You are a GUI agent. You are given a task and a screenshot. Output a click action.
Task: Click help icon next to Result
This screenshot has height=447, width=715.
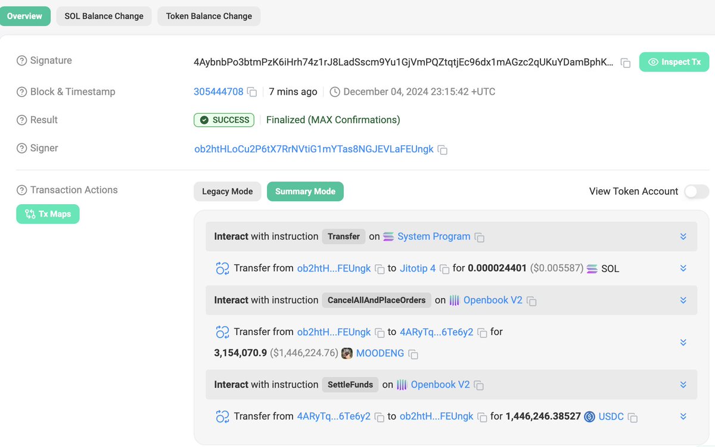coord(22,120)
